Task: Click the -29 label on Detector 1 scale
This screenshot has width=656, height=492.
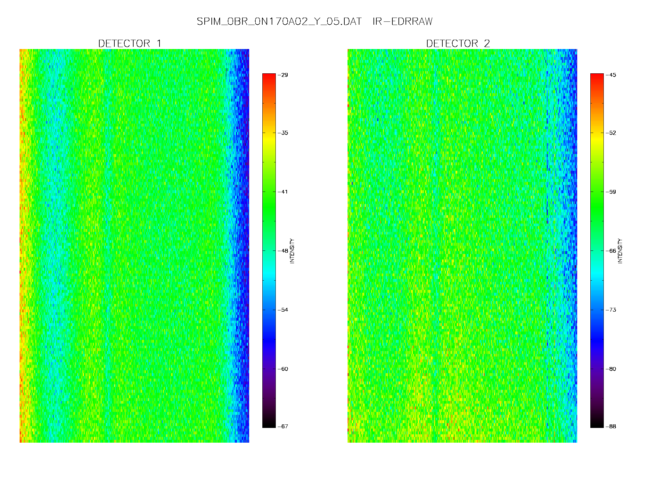Action: point(283,75)
